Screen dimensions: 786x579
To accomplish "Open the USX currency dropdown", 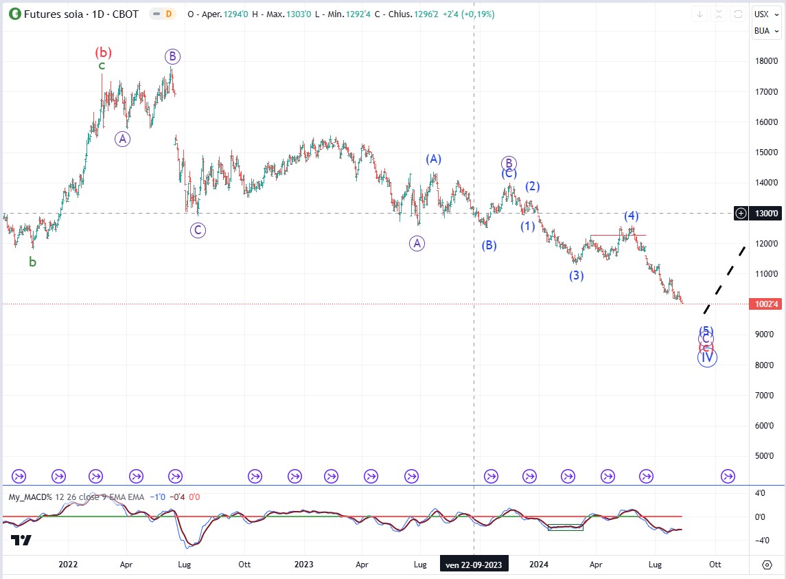I will (767, 14).
